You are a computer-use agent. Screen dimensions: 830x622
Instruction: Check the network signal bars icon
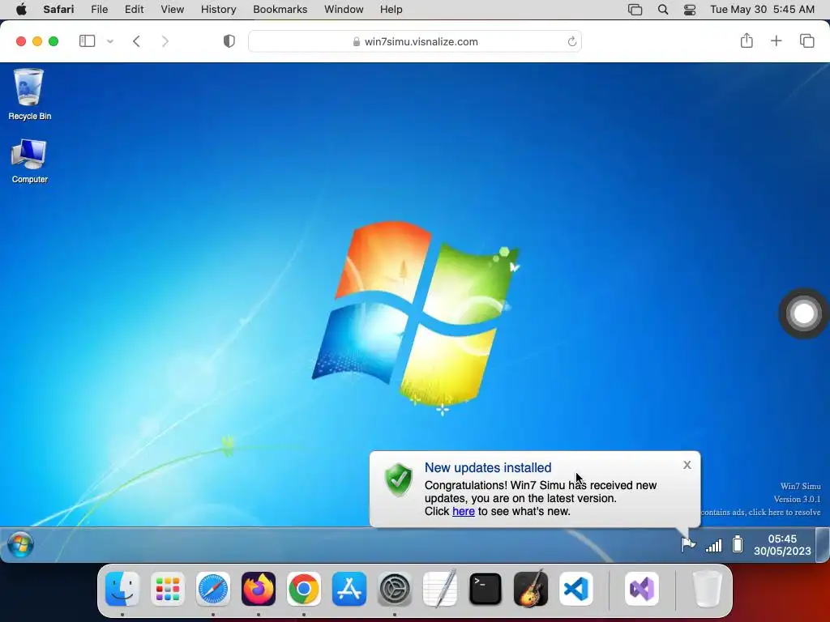713,545
